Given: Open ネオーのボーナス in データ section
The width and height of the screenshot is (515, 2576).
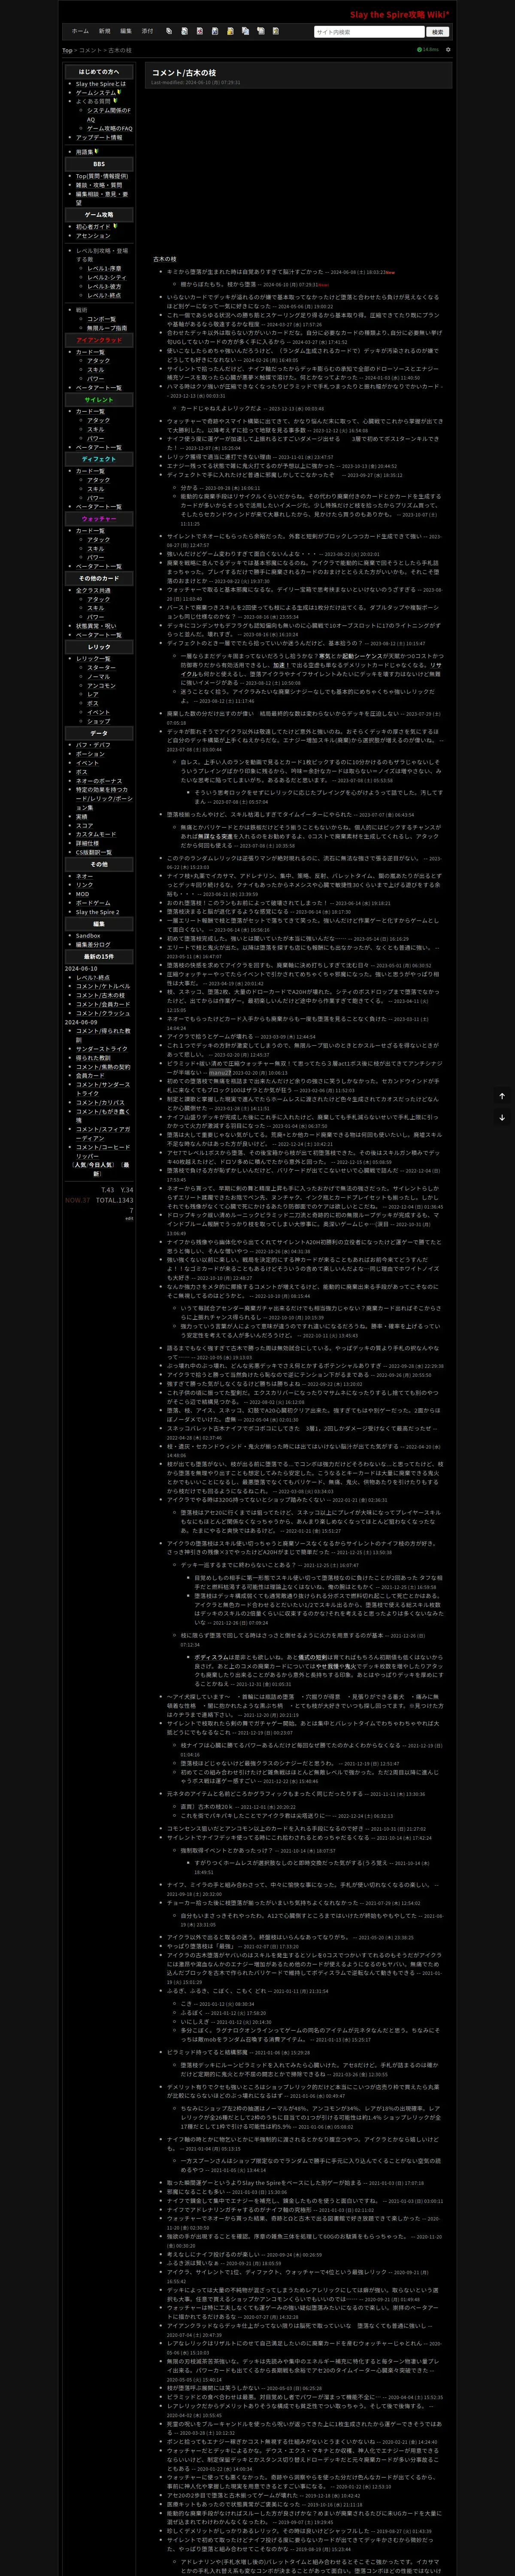Looking at the screenshot, I should point(99,781).
